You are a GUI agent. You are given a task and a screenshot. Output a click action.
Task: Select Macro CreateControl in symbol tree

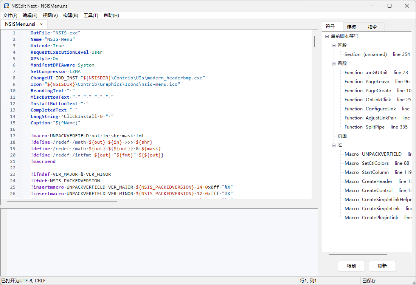378,191
